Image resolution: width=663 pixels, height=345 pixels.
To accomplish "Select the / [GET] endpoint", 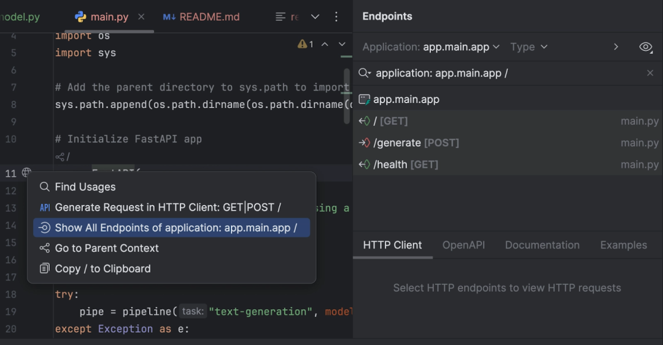I will [x=508, y=121].
